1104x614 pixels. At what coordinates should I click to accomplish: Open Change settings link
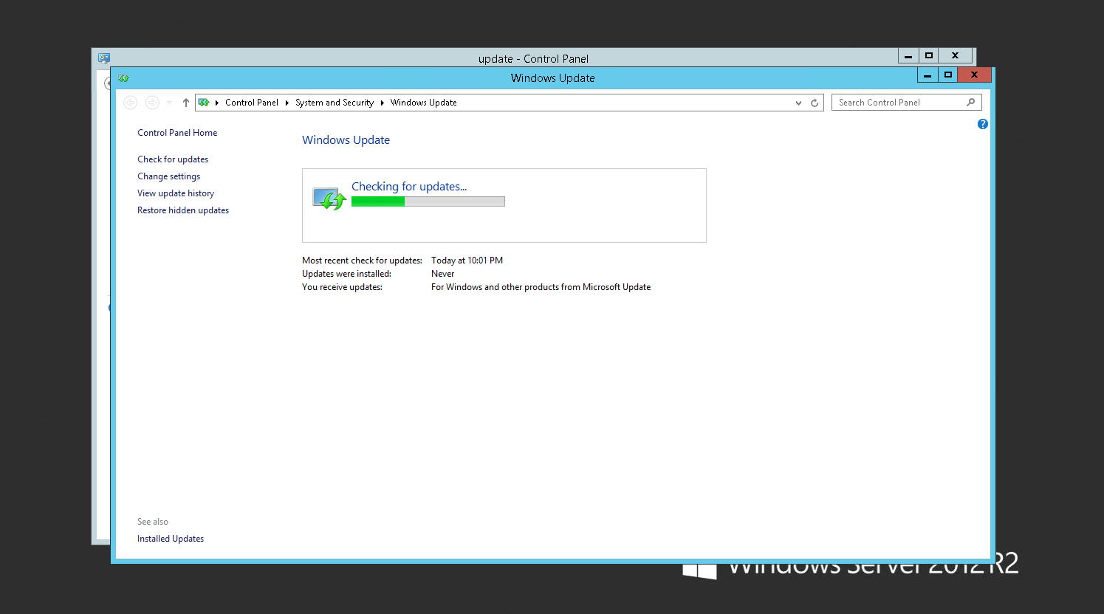point(168,176)
